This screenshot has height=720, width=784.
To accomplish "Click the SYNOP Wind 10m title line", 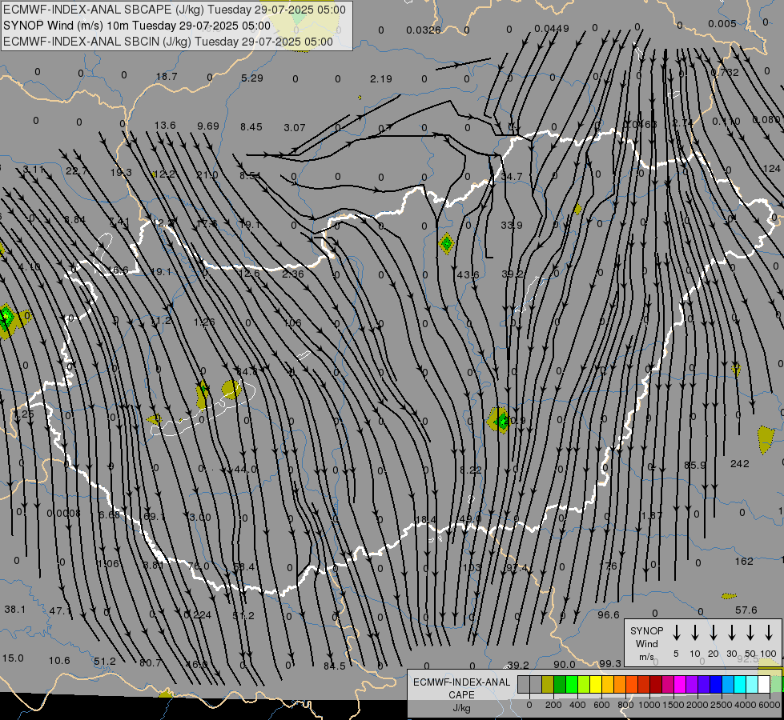I will click(136, 26).
